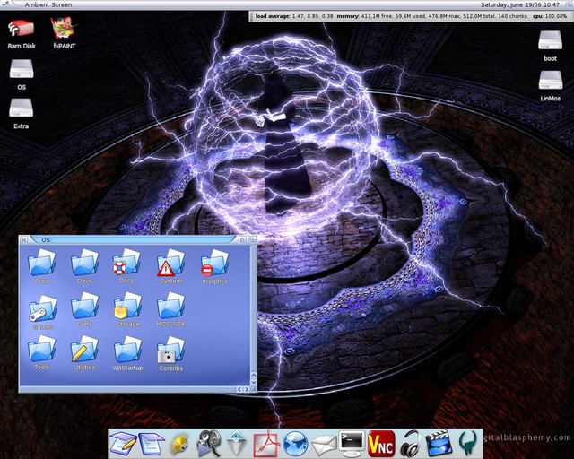This screenshot has width=574, height=459.
Task: Open the shell terminal dock icon
Action: pos(352,444)
